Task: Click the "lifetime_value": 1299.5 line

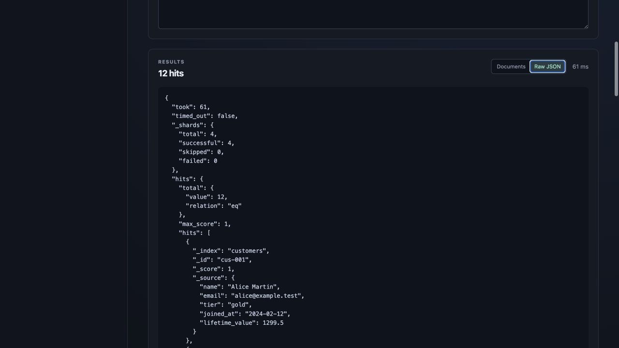Action: click(242, 323)
